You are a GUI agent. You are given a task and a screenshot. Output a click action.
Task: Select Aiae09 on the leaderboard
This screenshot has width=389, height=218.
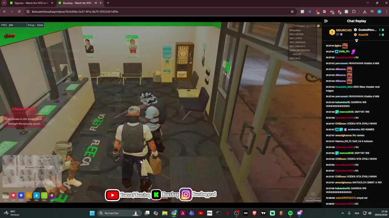[363, 35]
